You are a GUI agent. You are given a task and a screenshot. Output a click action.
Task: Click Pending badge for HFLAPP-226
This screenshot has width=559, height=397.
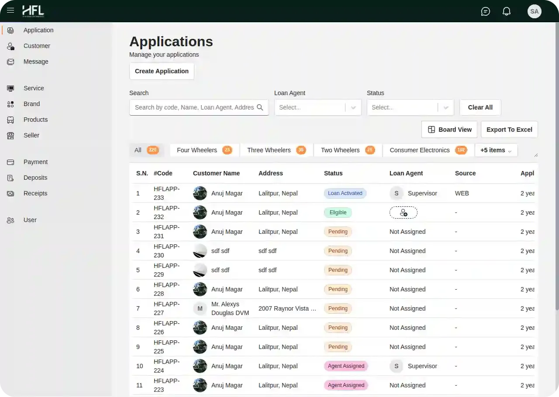(338, 328)
